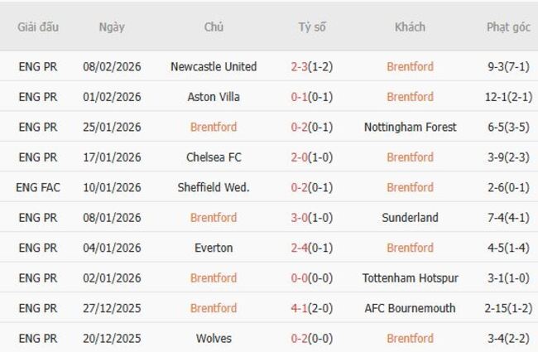Image resolution: width=538 pixels, height=352 pixels.
Task: Open the Aston Villa team link
Action: (214, 97)
